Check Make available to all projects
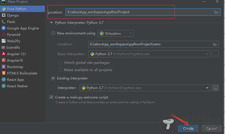Viewport: 225px width, 134px height. click(x=60, y=70)
